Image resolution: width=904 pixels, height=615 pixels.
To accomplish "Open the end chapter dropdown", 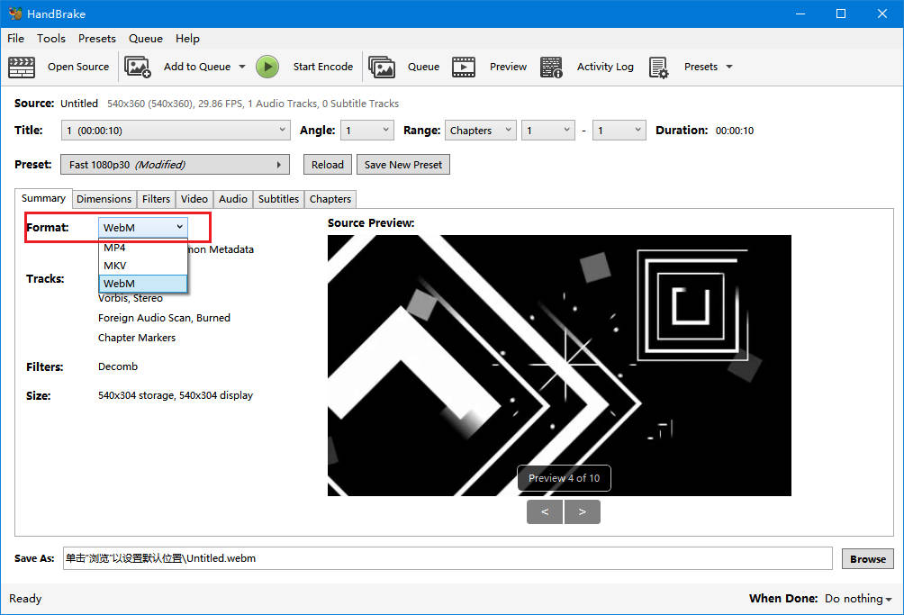I will click(x=619, y=131).
